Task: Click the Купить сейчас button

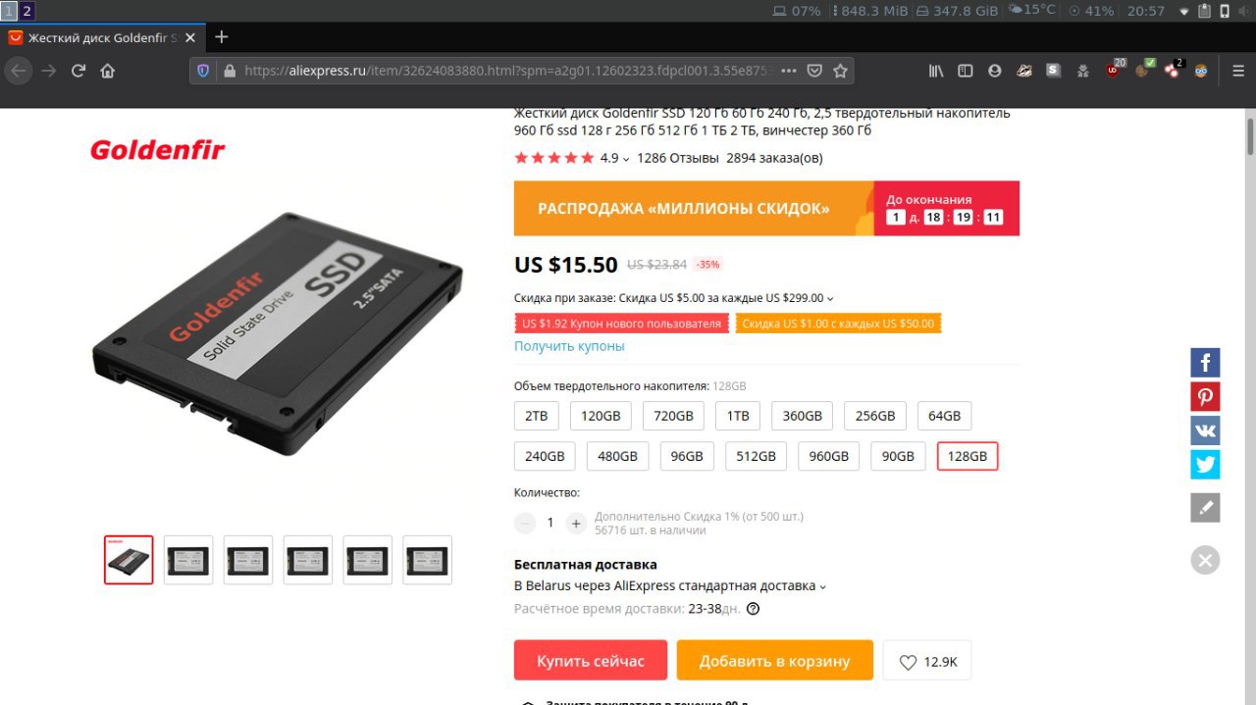Action: point(591,661)
